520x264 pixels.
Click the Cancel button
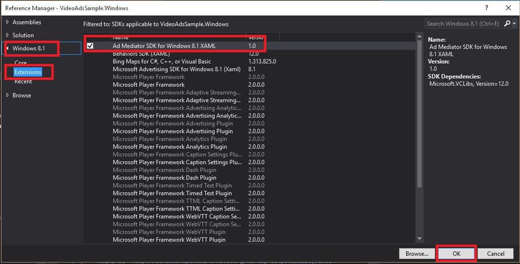[496, 254]
